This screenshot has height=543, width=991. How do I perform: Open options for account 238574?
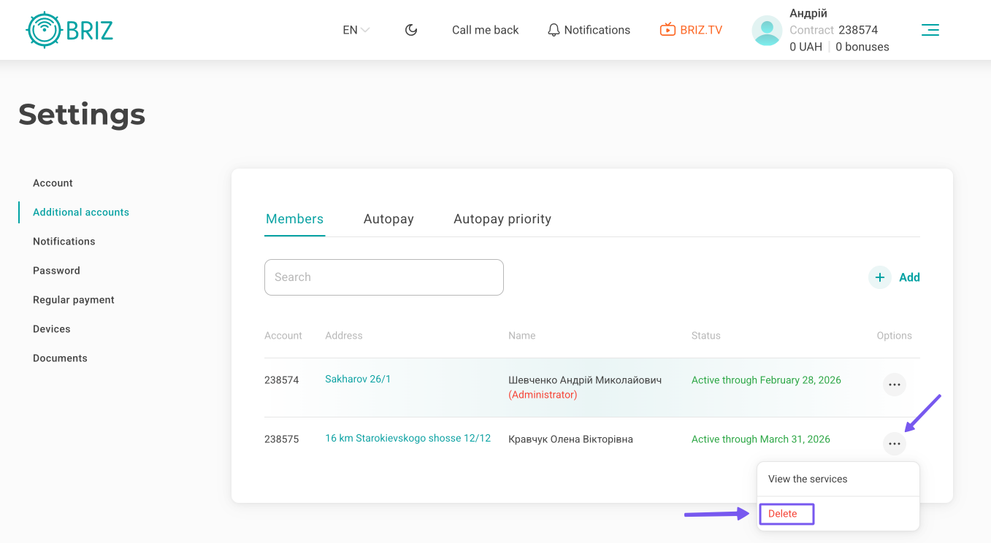895,384
